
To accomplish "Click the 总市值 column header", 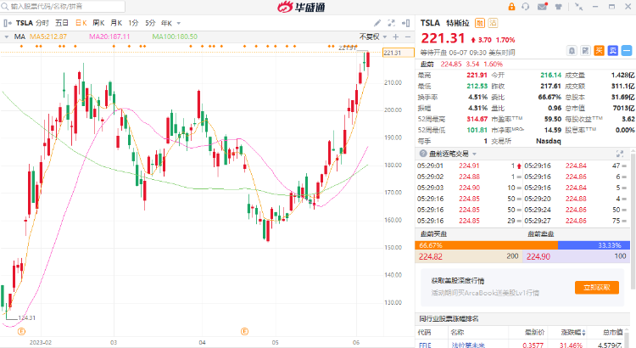I will (613, 333).
